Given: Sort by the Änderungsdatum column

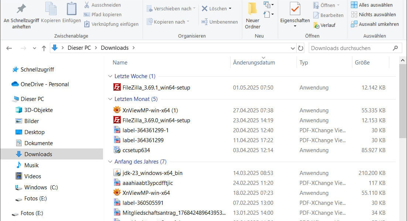Looking at the screenshot, I should 254,62.
